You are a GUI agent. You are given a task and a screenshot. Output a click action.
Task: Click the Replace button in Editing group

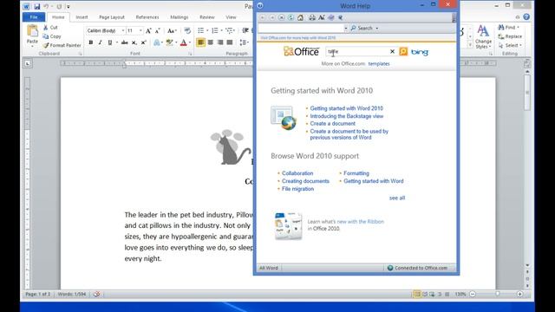(x=510, y=36)
